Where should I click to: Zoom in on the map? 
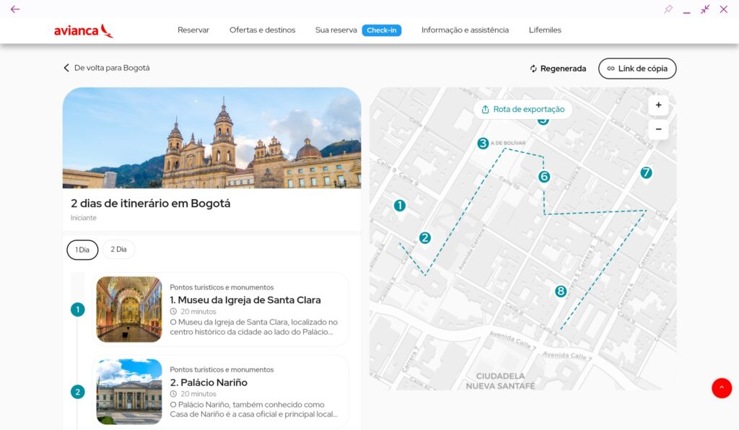(x=658, y=105)
